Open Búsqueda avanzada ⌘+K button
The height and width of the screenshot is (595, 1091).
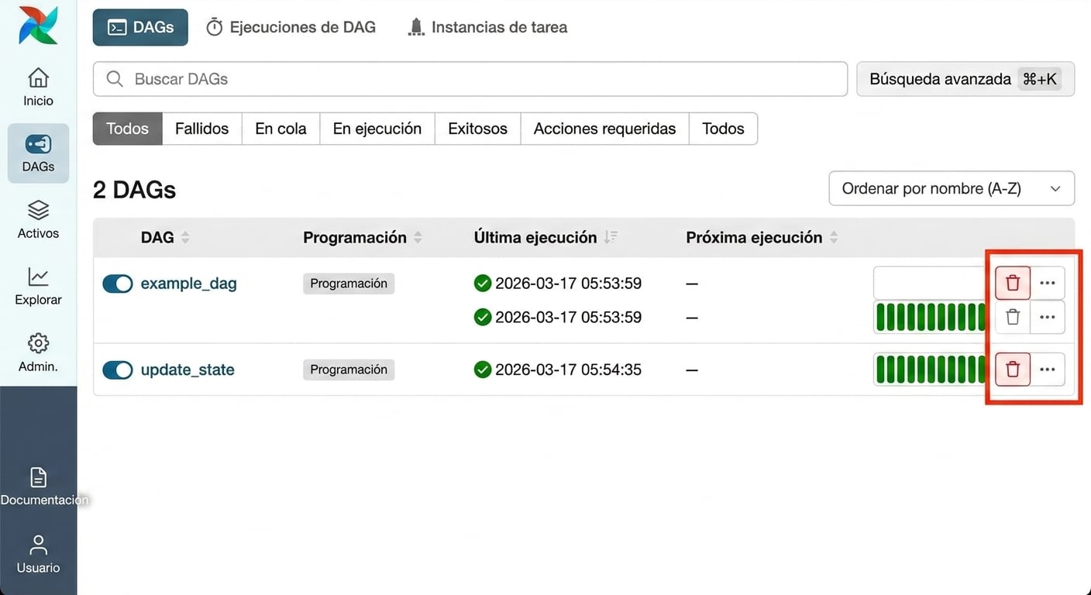[x=965, y=79]
